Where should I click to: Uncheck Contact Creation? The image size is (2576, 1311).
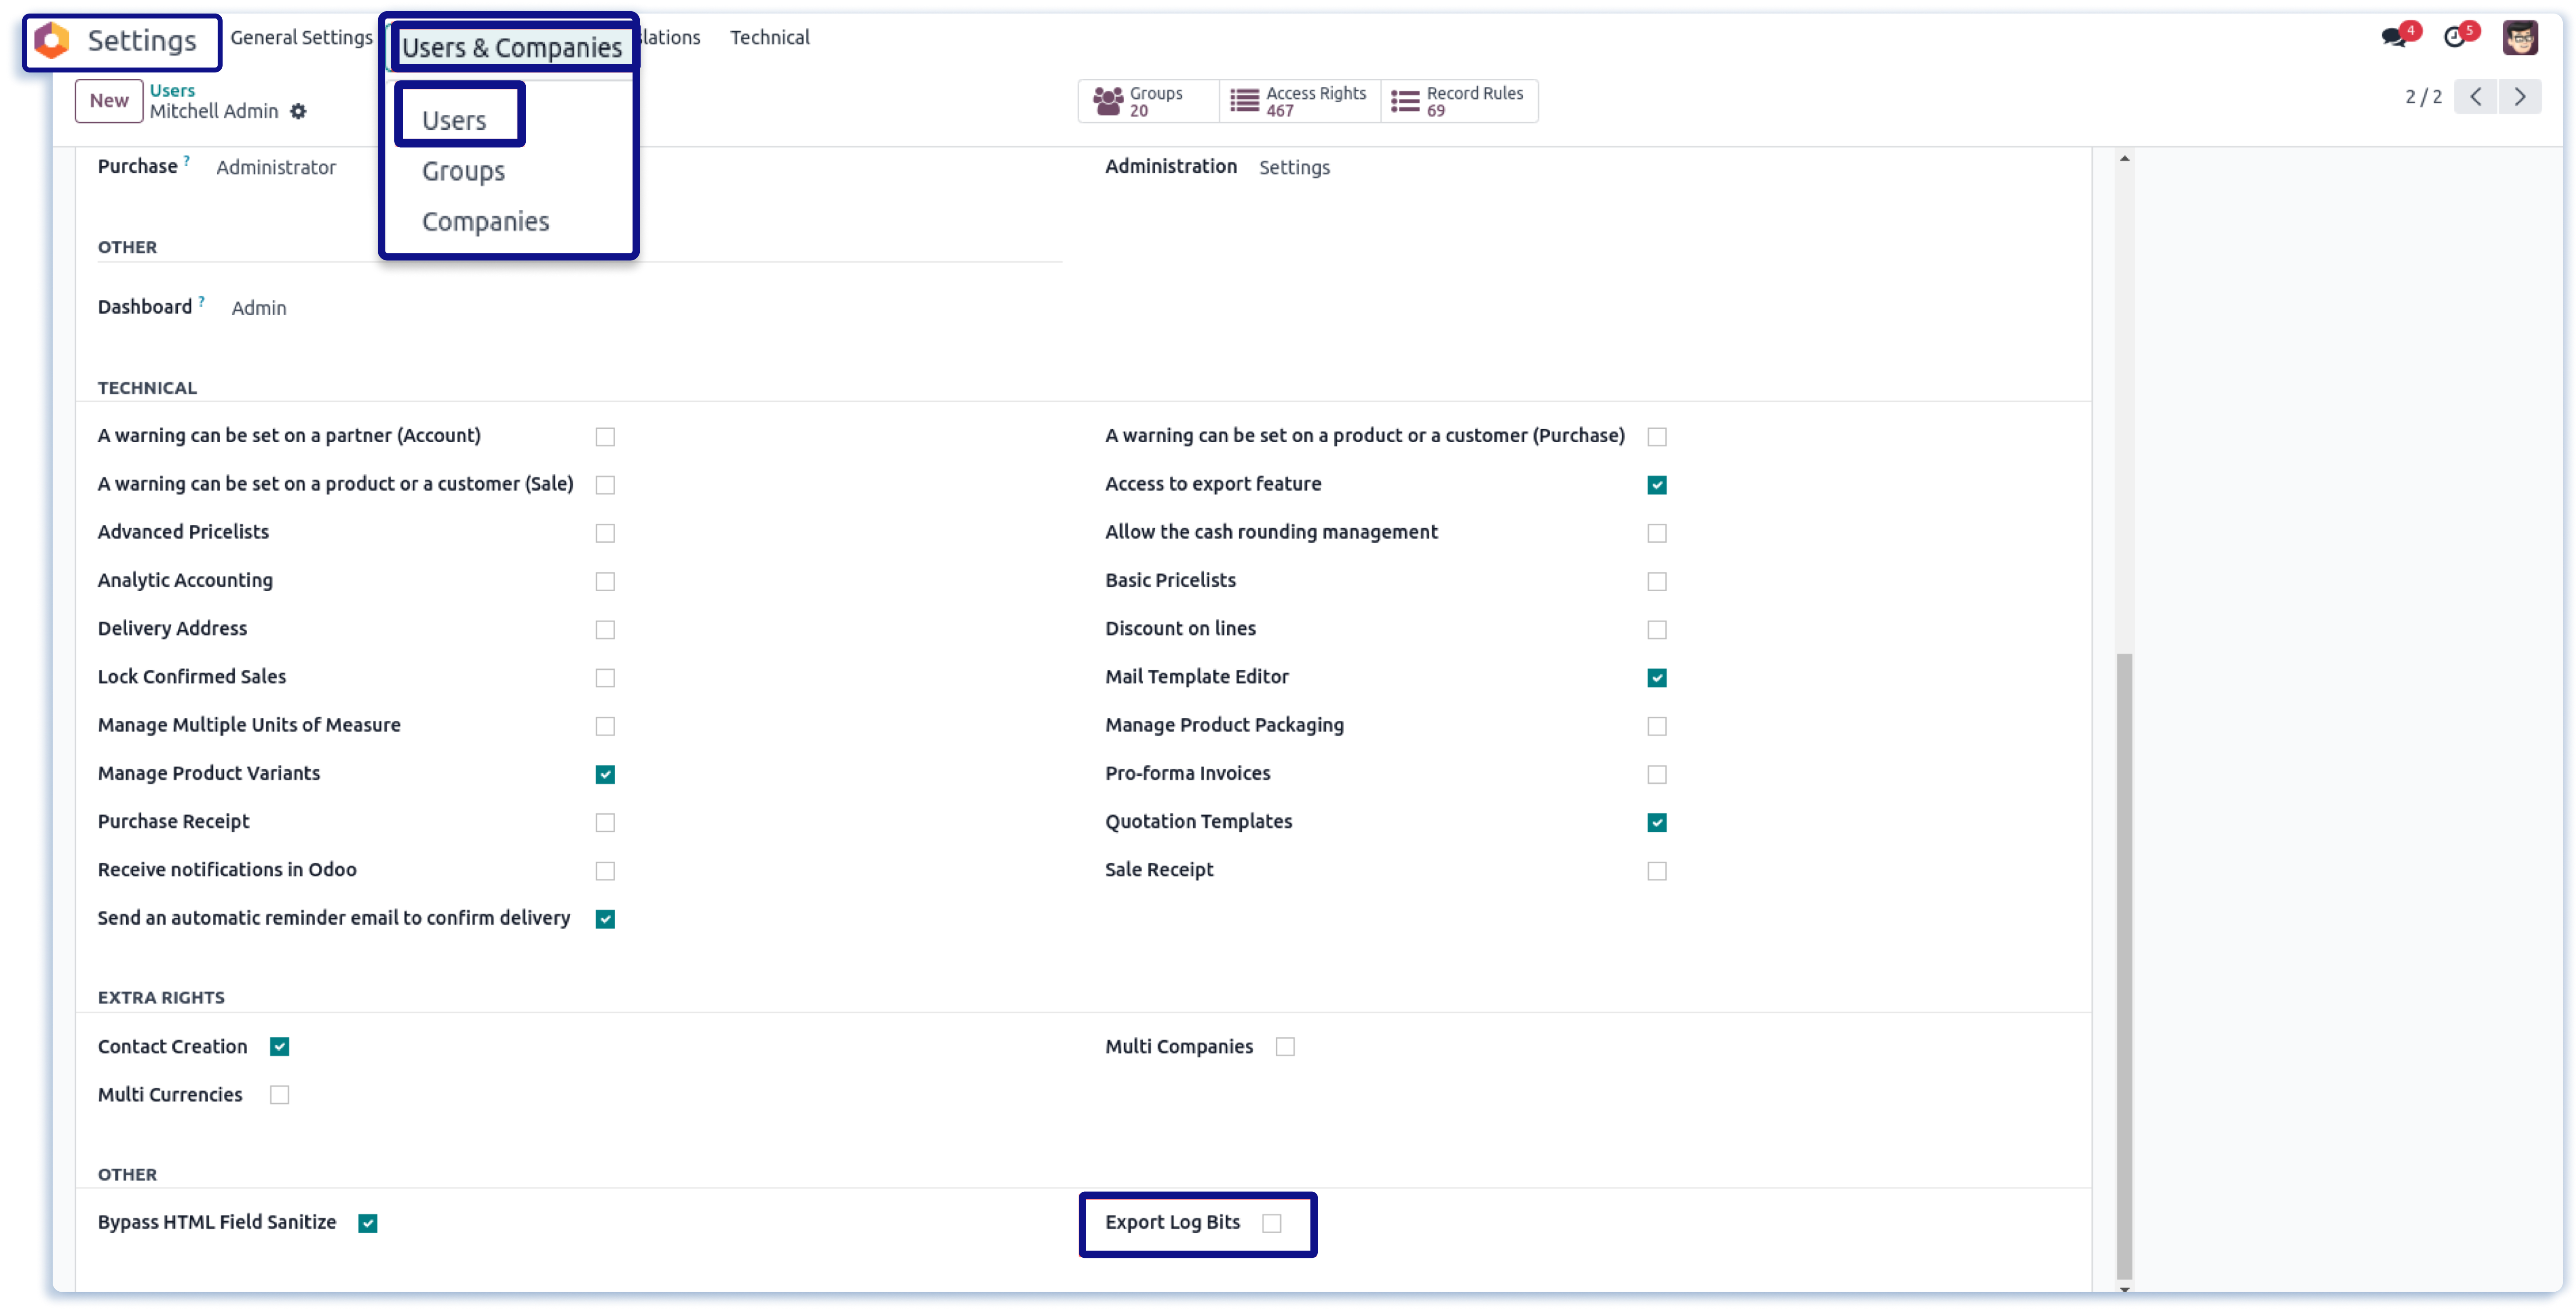(279, 1047)
